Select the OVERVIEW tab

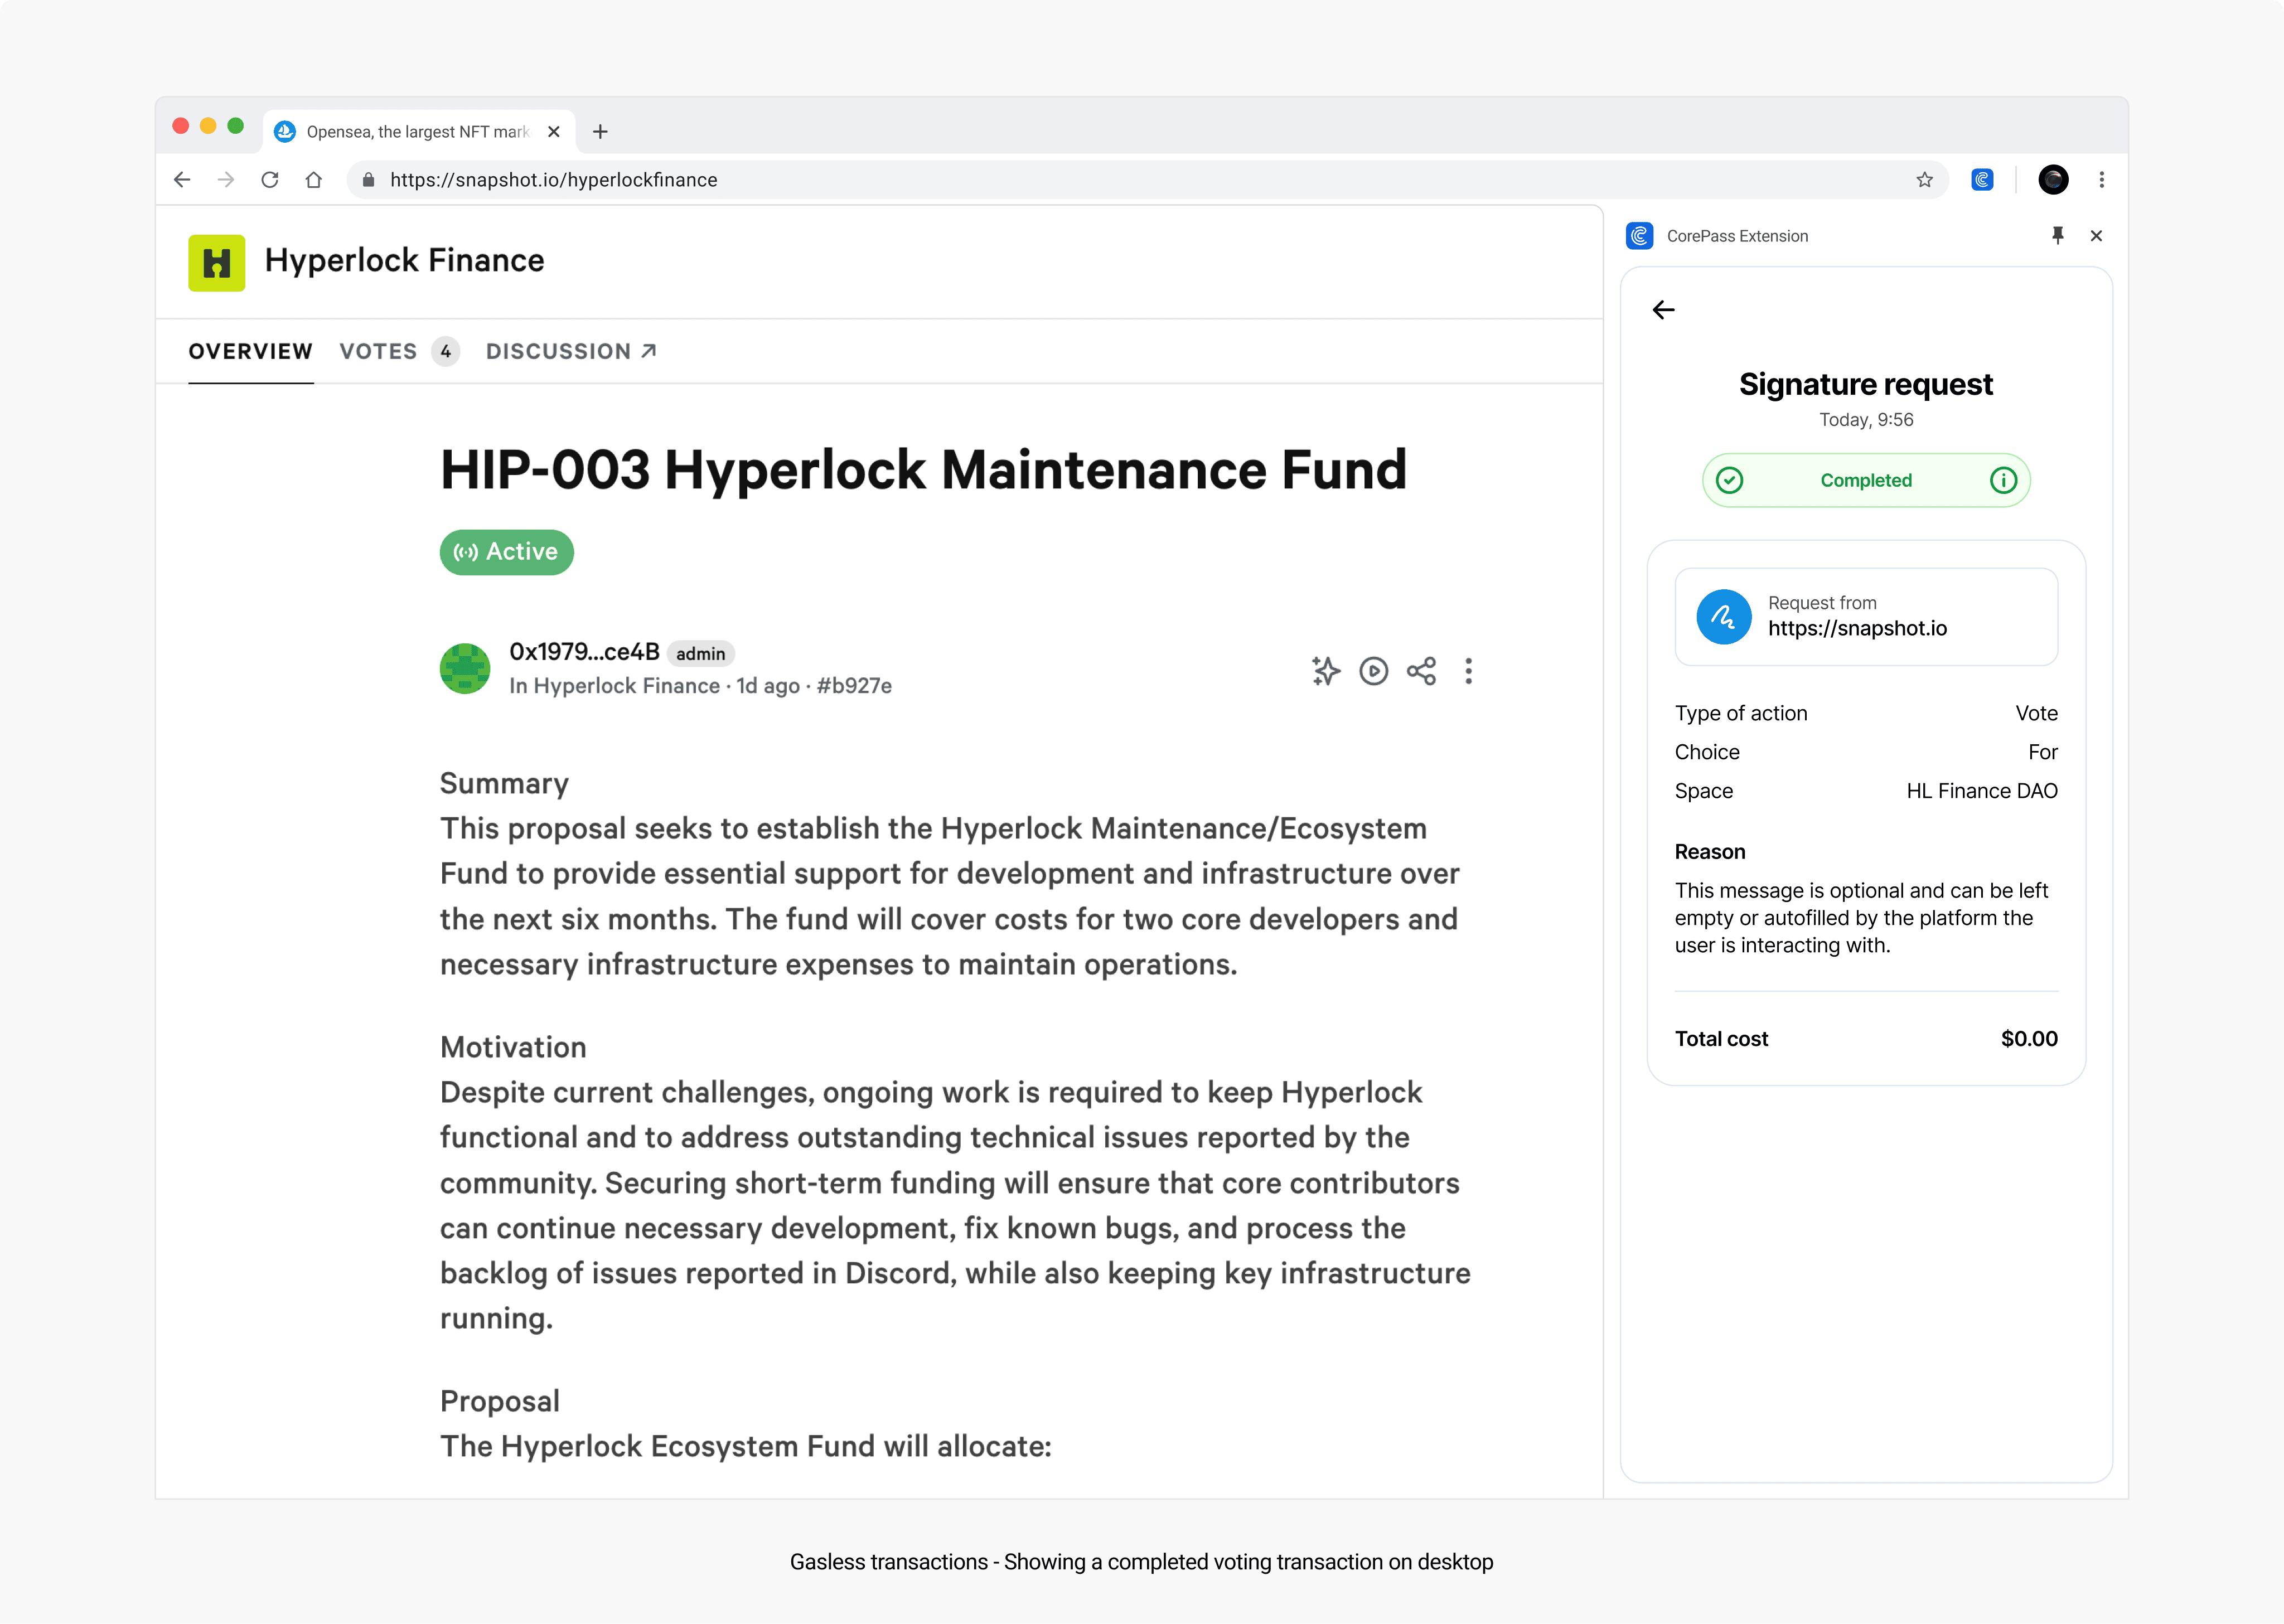tap(250, 352)
